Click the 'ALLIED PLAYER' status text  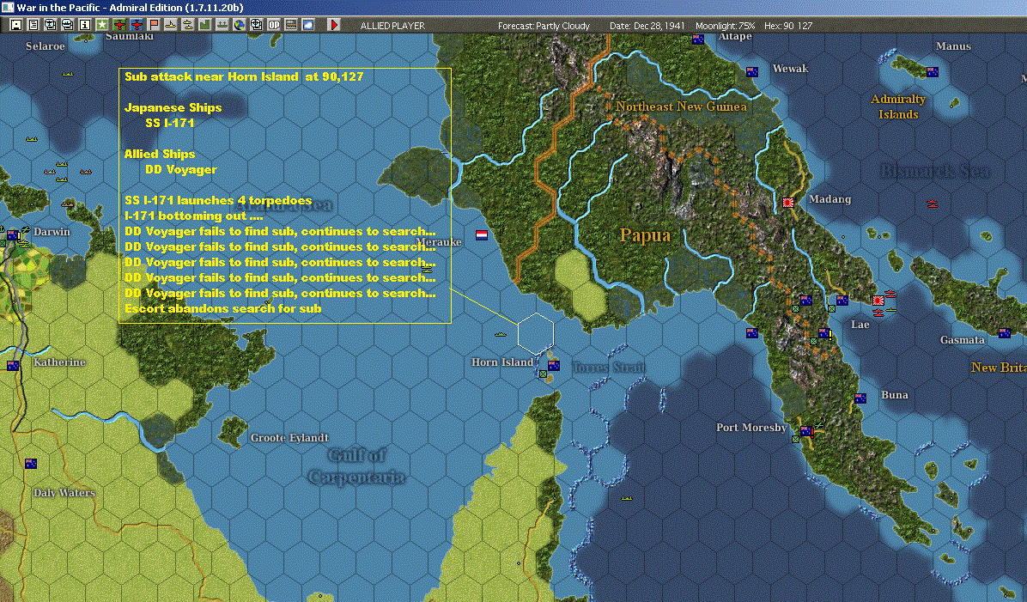(x=392, y=26)
